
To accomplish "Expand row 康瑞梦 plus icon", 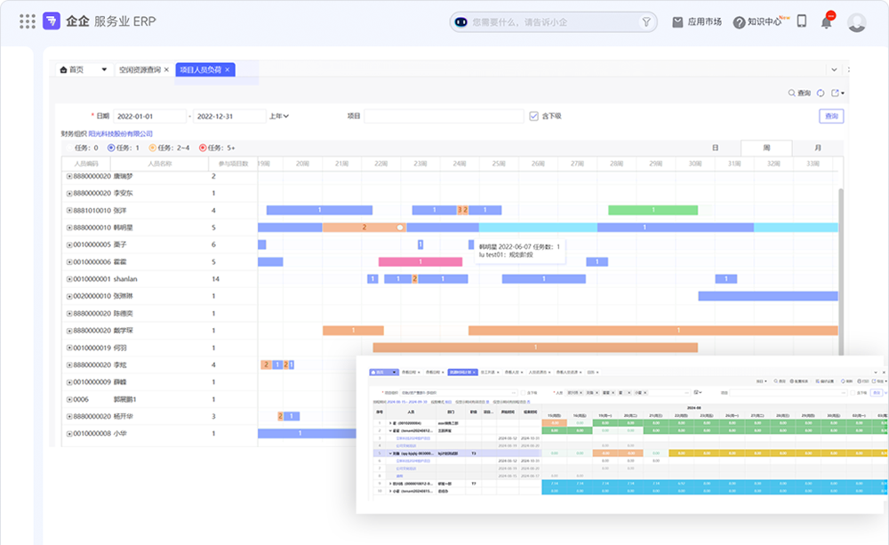I will pos(69,176).
